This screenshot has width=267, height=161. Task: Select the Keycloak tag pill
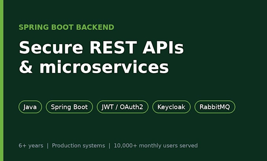point(171,107)
